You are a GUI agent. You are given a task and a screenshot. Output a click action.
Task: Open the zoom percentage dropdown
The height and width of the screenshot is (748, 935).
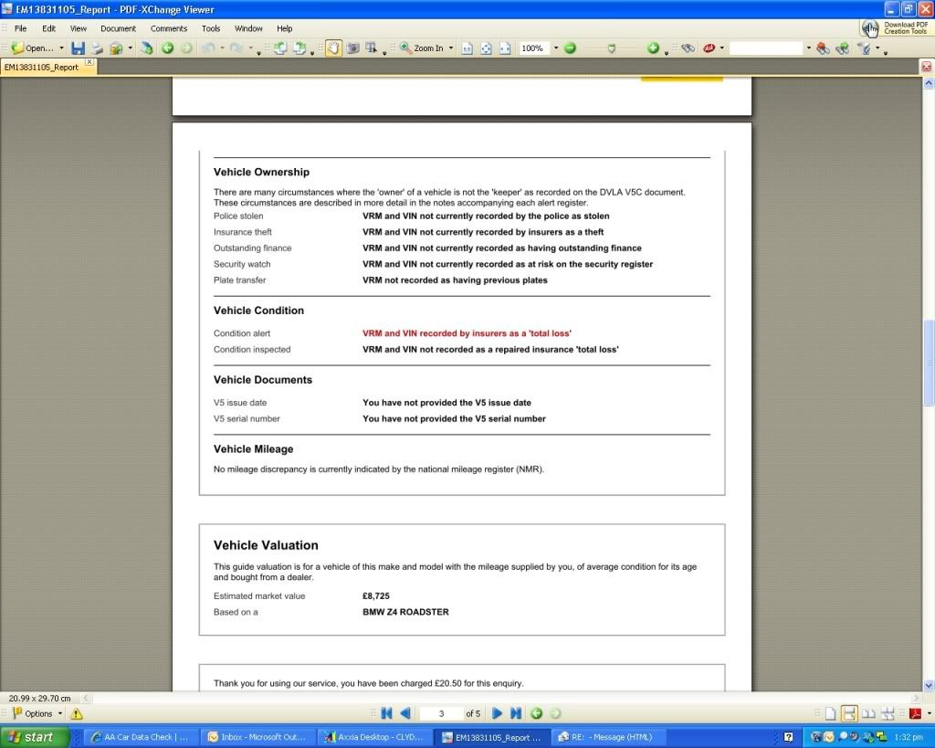tap(553, 48)
